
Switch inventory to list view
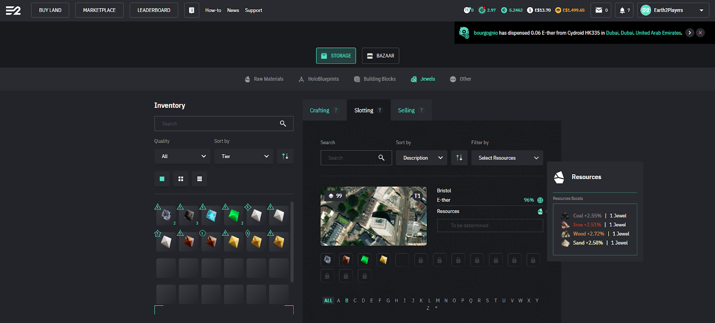click(x=199, y=179)
